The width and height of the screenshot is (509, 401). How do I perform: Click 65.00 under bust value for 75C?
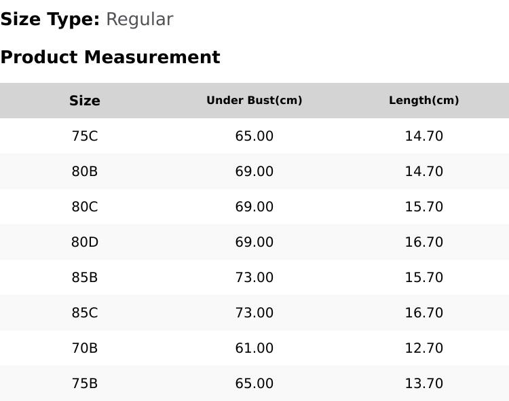coord(254,136)
